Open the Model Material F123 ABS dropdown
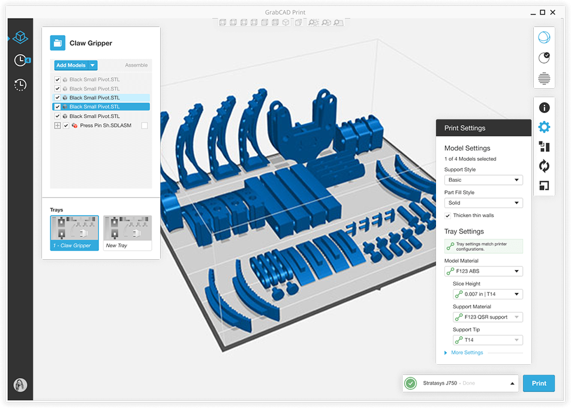 coord(483,271)
